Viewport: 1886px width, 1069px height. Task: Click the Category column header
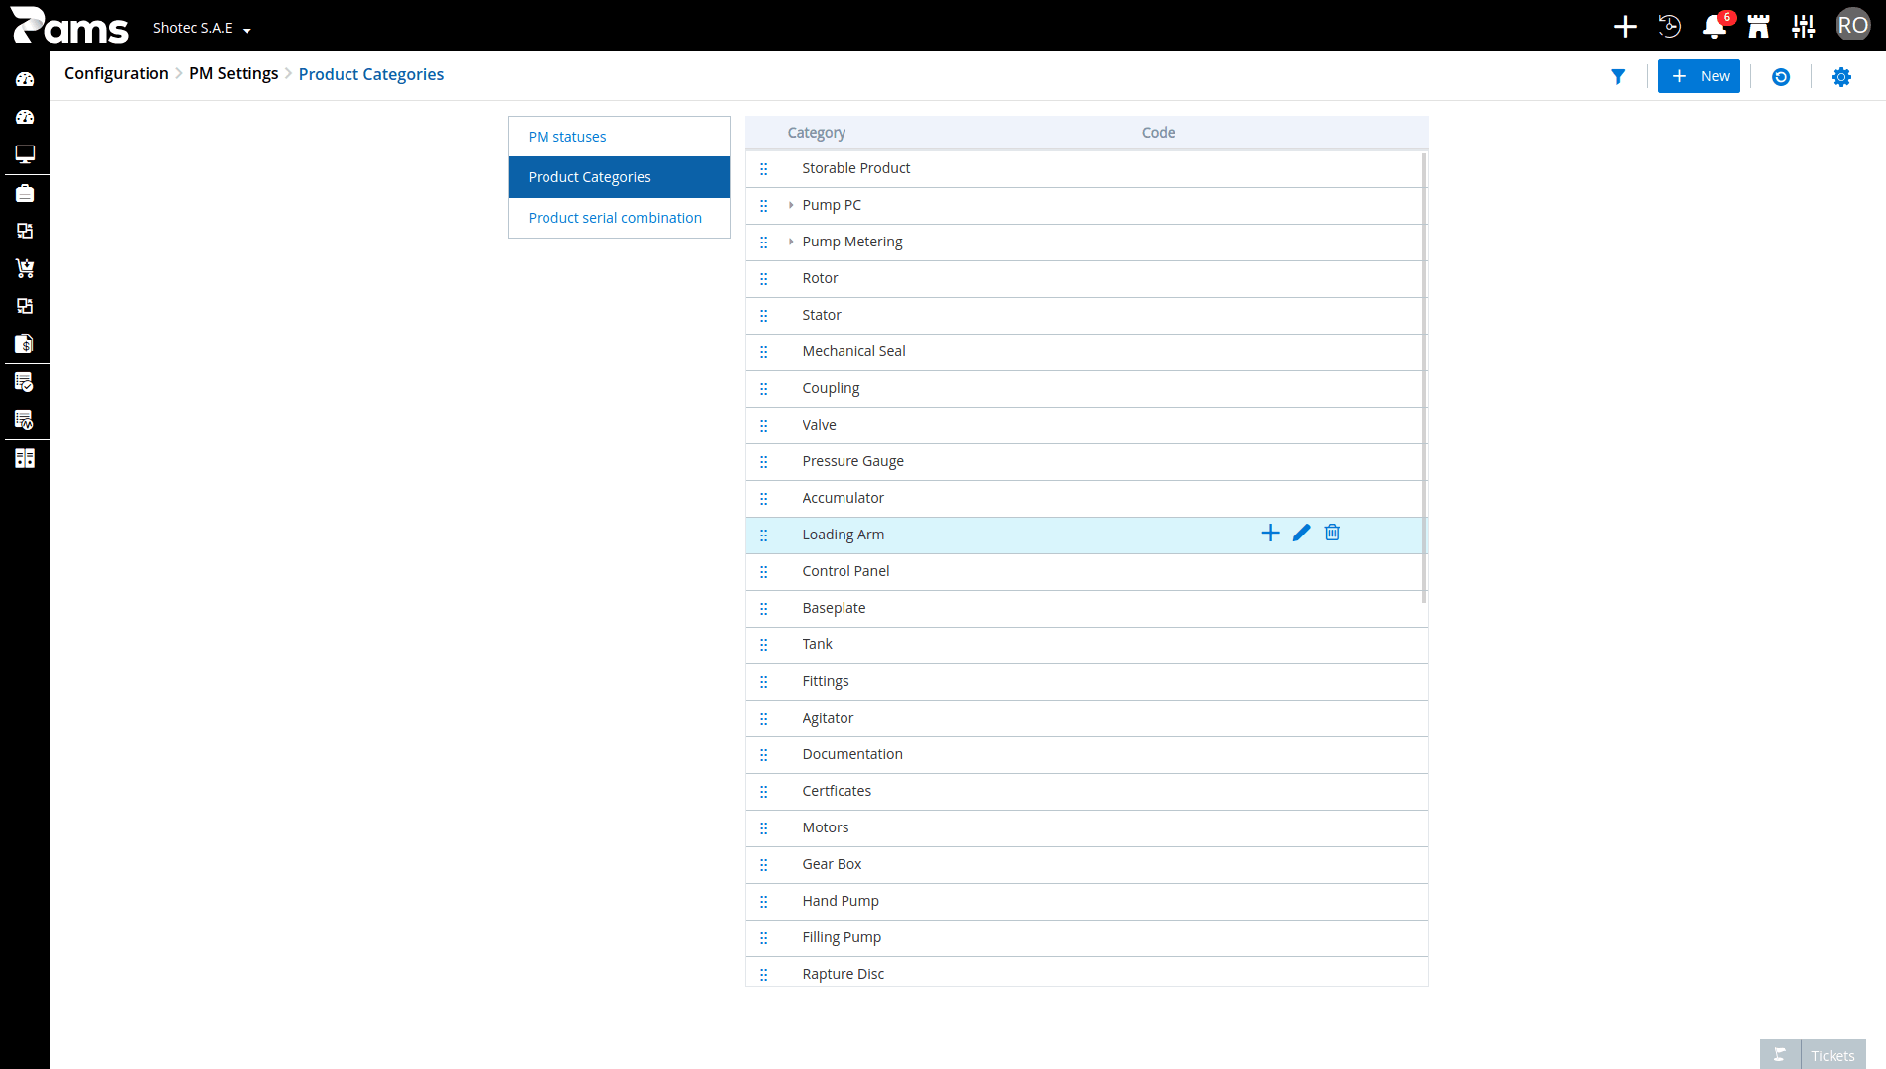[x=816, y=133]
